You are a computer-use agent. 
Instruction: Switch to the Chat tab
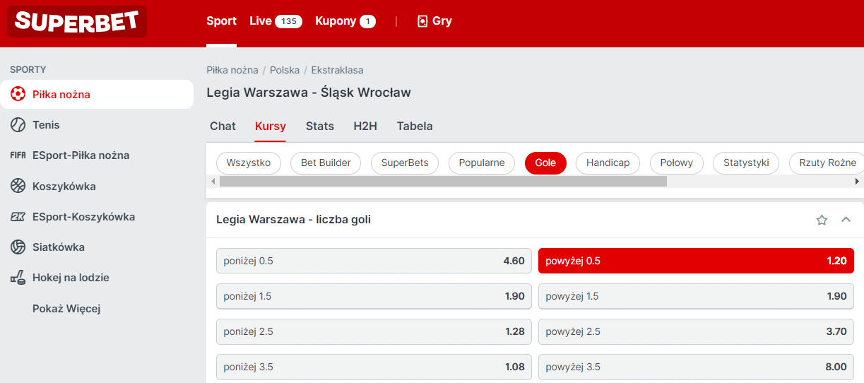tap(223, 126)
